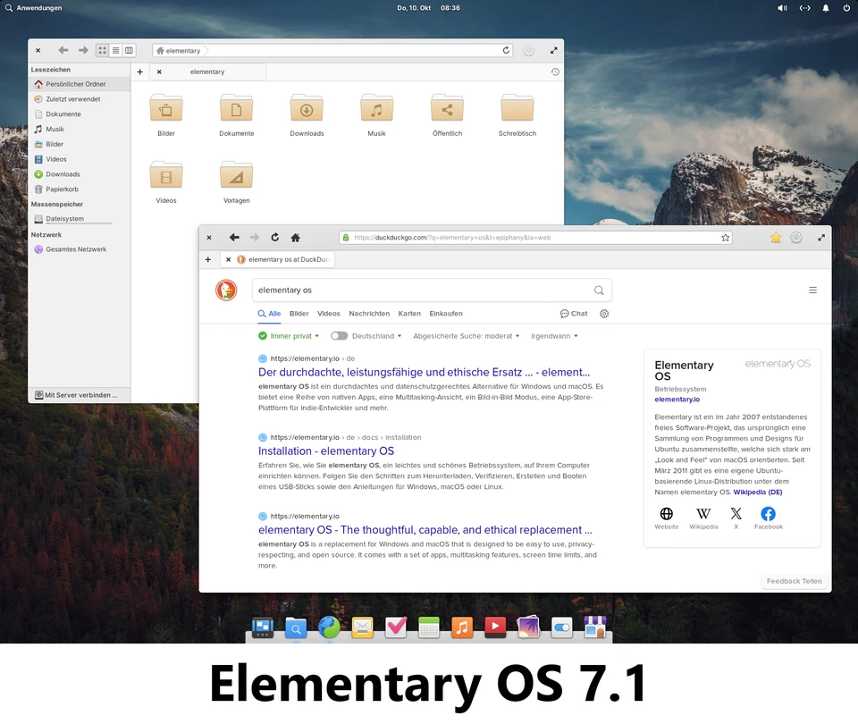Viewport: 858px width, 724px height.
Task: Open the file history icon in Files
Action: [x=555, y=72]
